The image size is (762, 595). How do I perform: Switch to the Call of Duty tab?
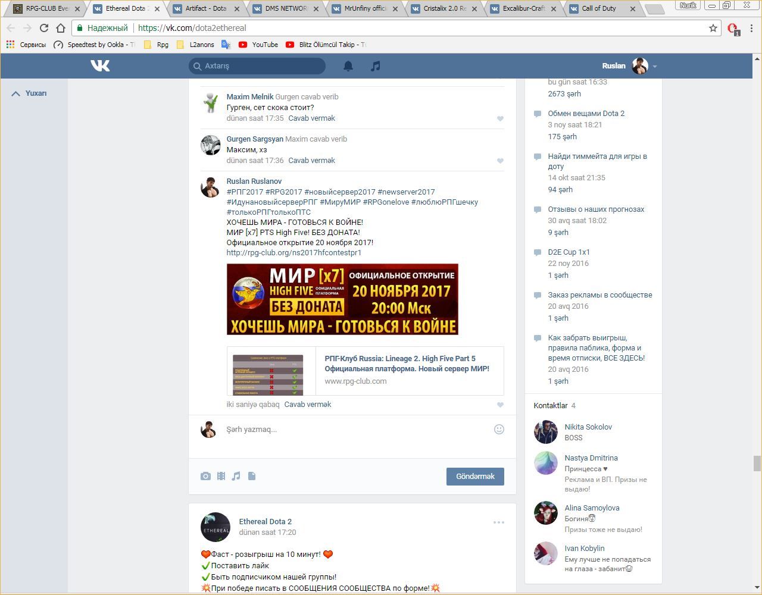[x=602, y=9]
